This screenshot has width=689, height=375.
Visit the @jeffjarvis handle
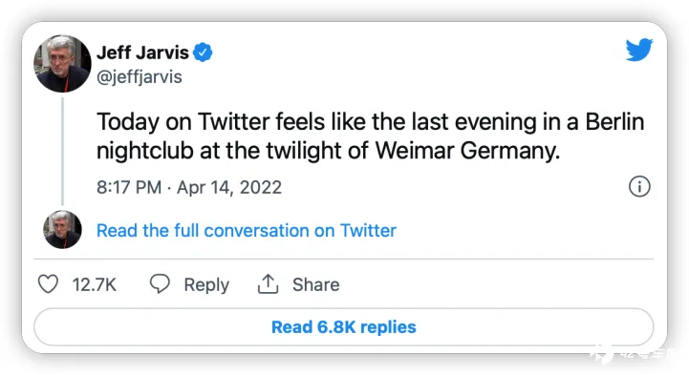[140, 76]
